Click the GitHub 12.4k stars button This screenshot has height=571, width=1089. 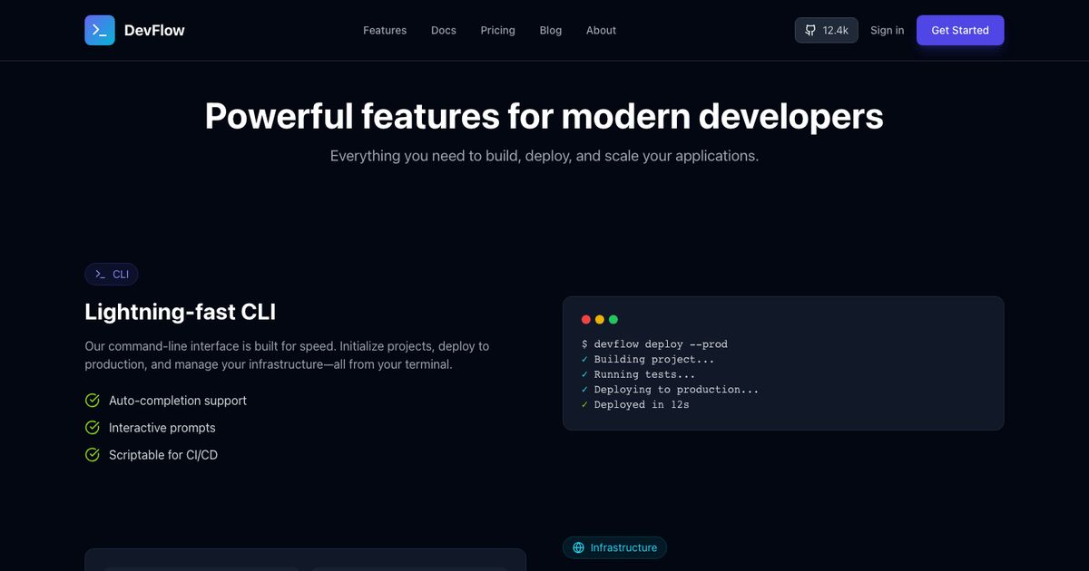827,30
